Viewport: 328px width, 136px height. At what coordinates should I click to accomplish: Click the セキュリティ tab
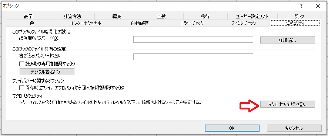295,23
